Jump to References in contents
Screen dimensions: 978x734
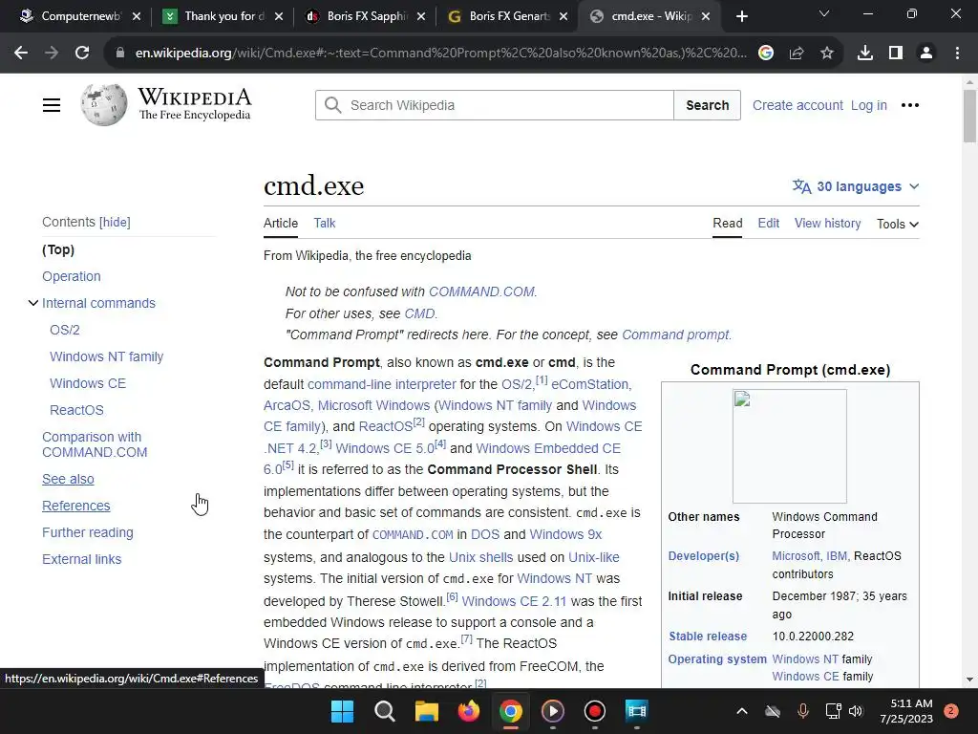76,506
